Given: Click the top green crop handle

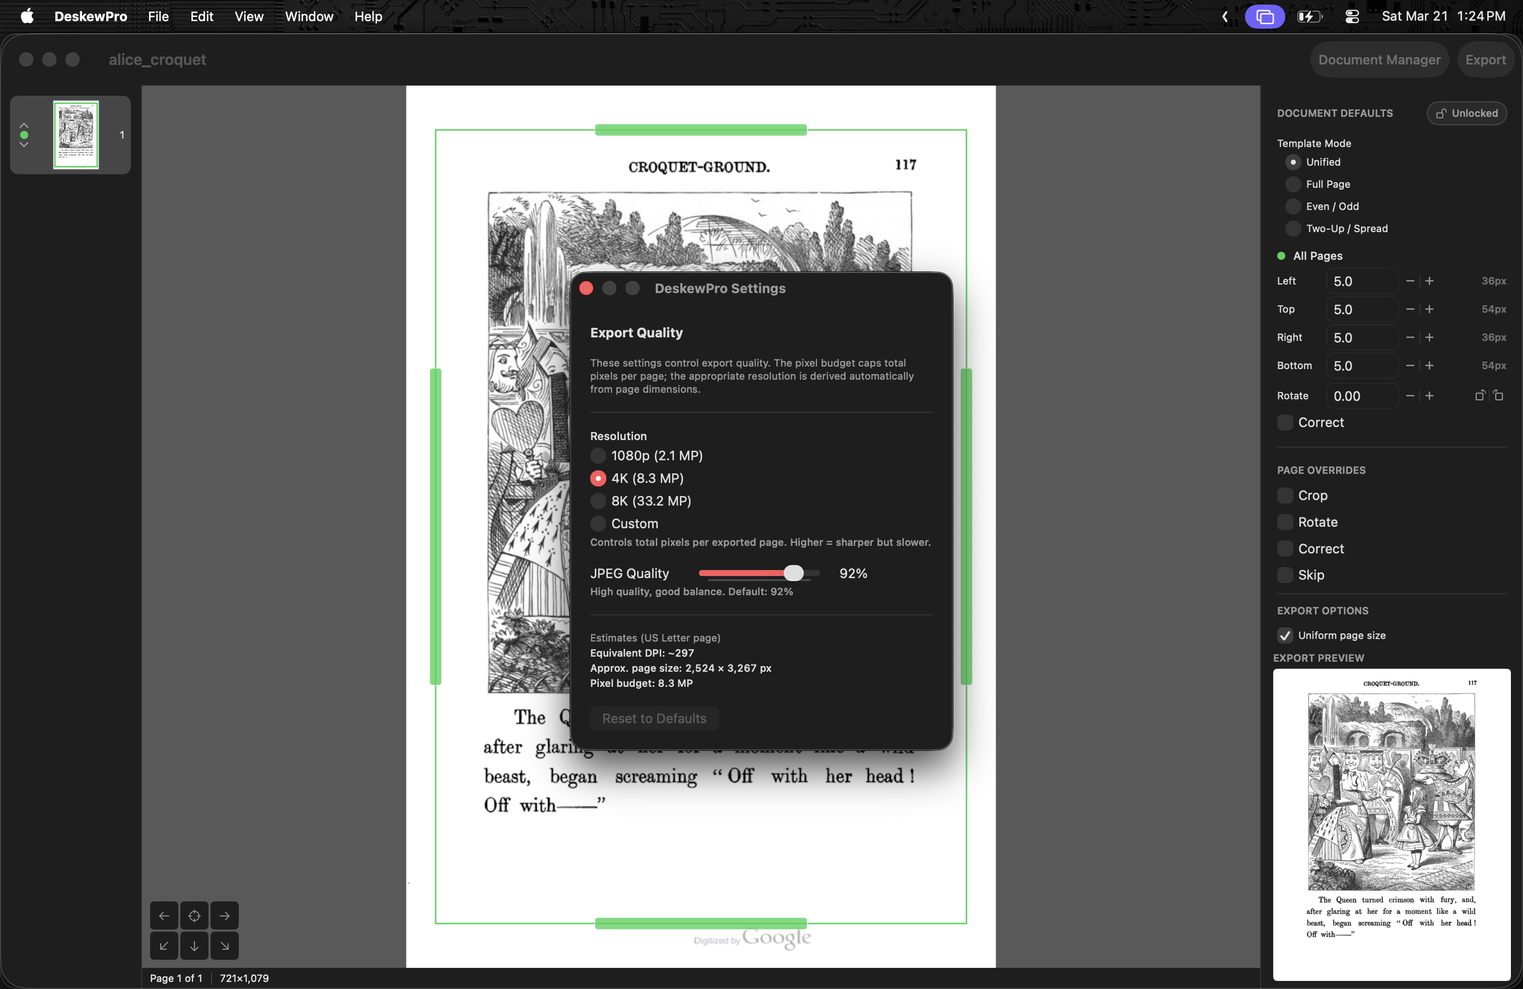Looking at the screenshot, I should (x=701, y=130).
